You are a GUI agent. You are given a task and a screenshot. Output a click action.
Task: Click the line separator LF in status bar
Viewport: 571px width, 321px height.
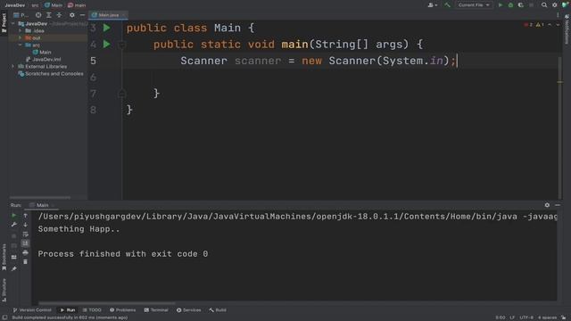click(x=512, y=317)
